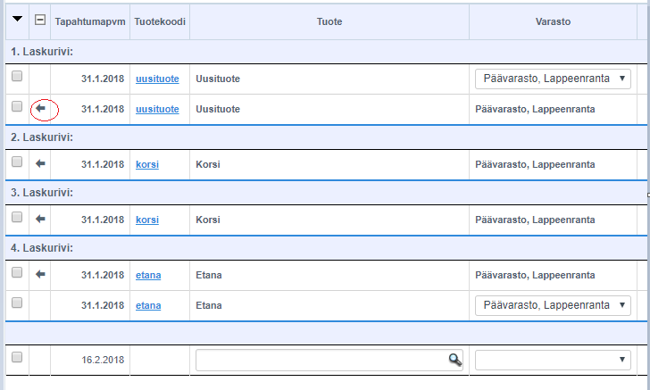Screen dimensions: 650x390
Task: Open Varasto dropdown on first Uusituote row
Action: click(x=554, y=79)
